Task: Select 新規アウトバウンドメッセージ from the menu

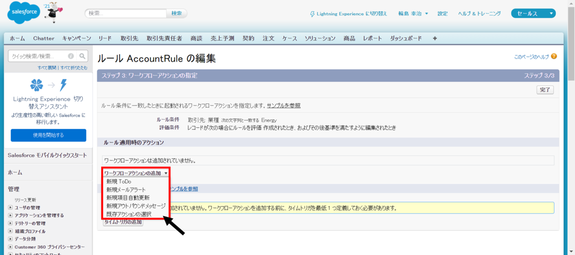Action: tap(136, 206)
